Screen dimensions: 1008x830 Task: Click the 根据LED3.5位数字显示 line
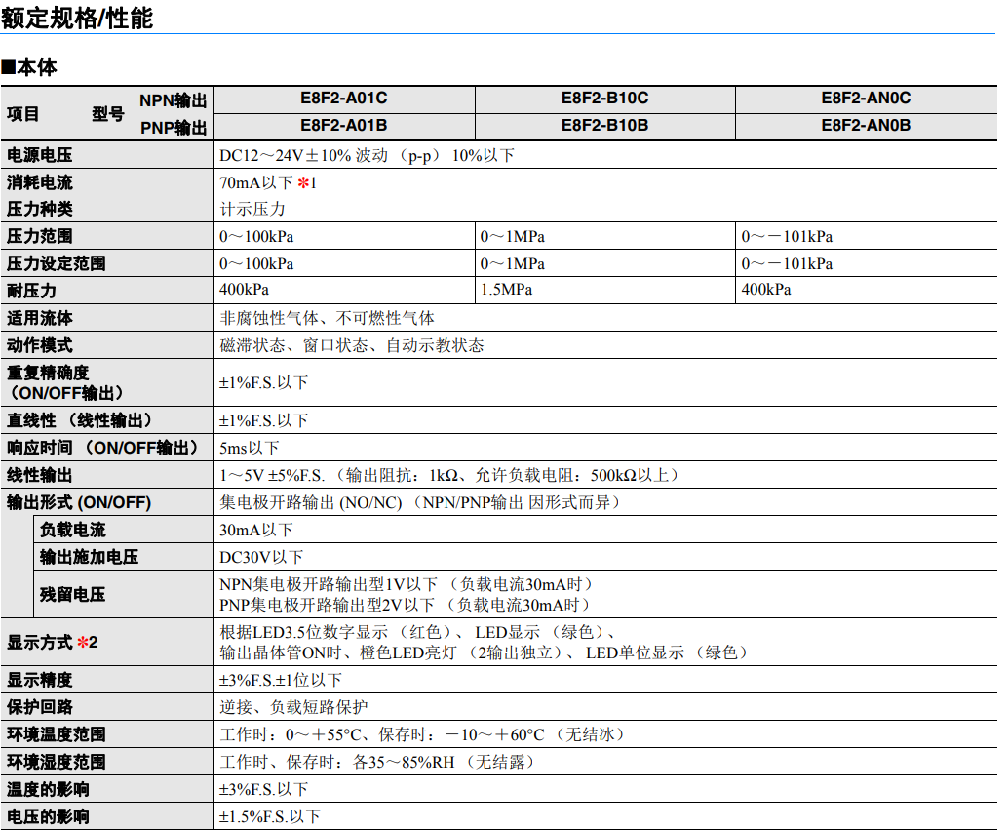(x=418, y=632)
